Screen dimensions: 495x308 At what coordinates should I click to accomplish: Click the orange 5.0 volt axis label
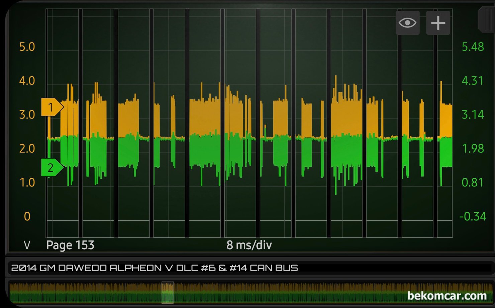coord(27,47)
